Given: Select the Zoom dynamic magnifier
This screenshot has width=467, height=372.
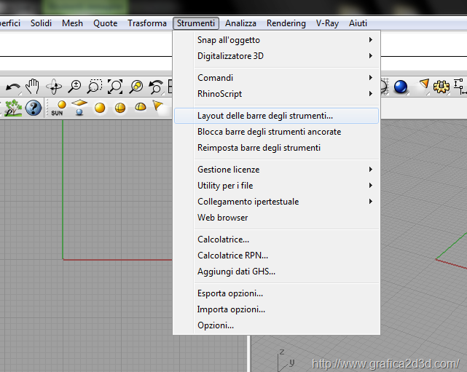Looking at the screenshot, I should 74,87.
